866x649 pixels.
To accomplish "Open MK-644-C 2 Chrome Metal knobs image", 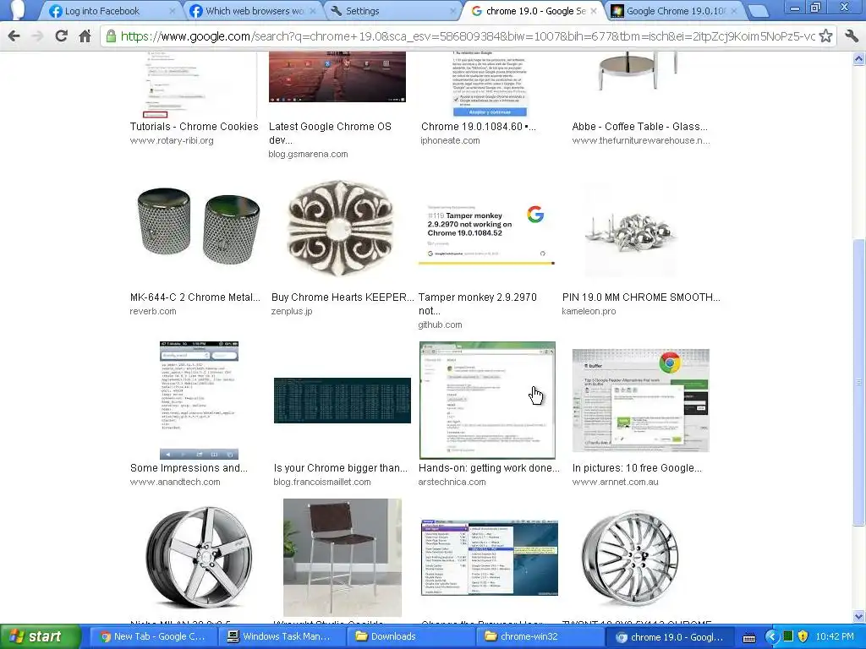I will coord(198,226).
